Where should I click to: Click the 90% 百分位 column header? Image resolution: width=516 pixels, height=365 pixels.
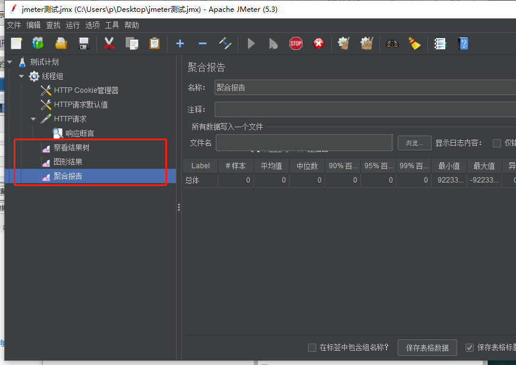(343, 166)
